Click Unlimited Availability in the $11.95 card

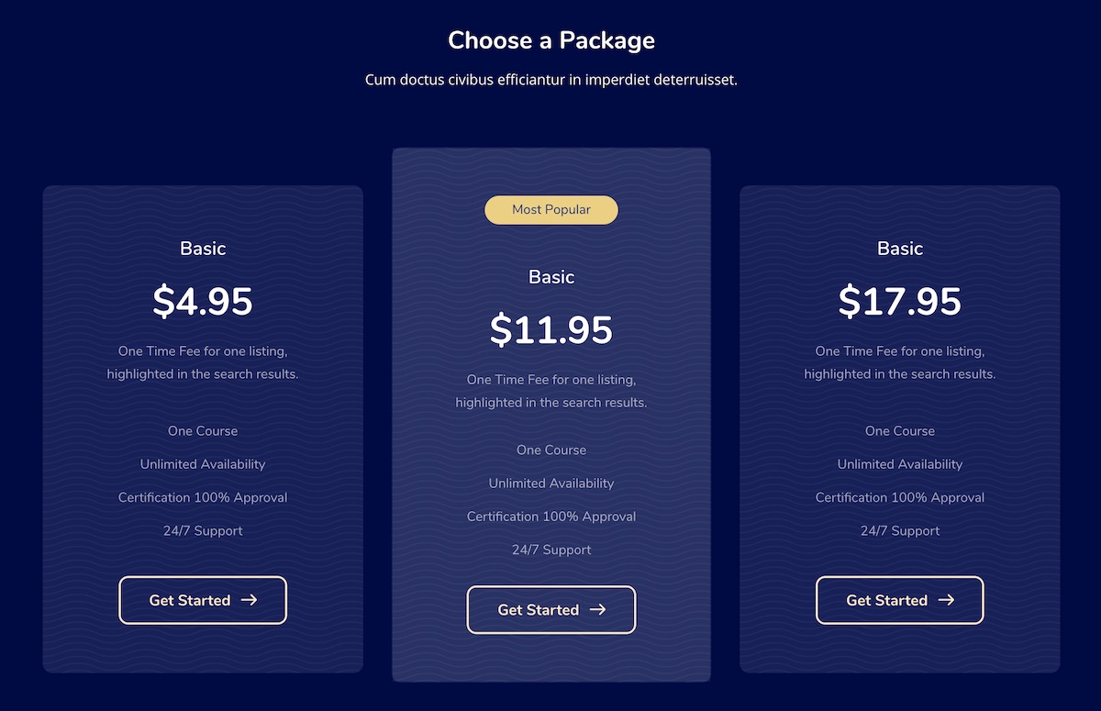pos(551,483)
